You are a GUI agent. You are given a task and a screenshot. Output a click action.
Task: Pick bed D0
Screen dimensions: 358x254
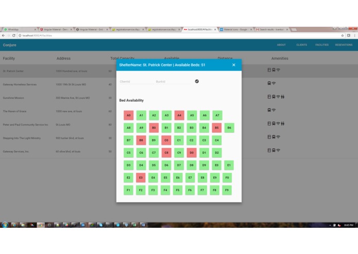coord(192,153)
